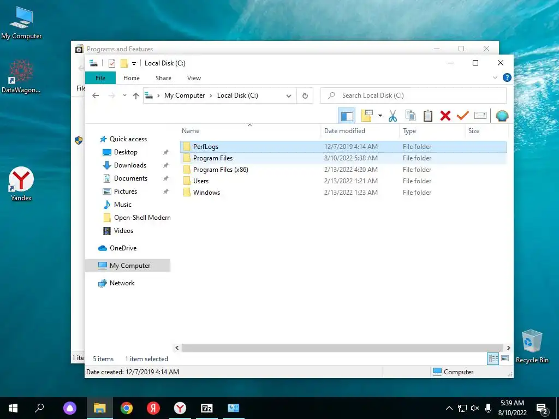
Task: Launch Alice assistant from taskbar
Action: click(70, 408)
